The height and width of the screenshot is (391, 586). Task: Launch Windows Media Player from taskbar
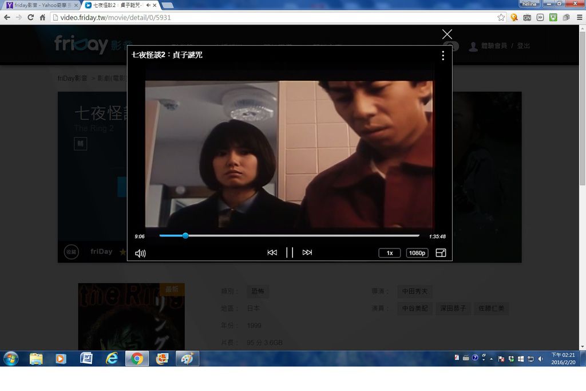(61, 359)
